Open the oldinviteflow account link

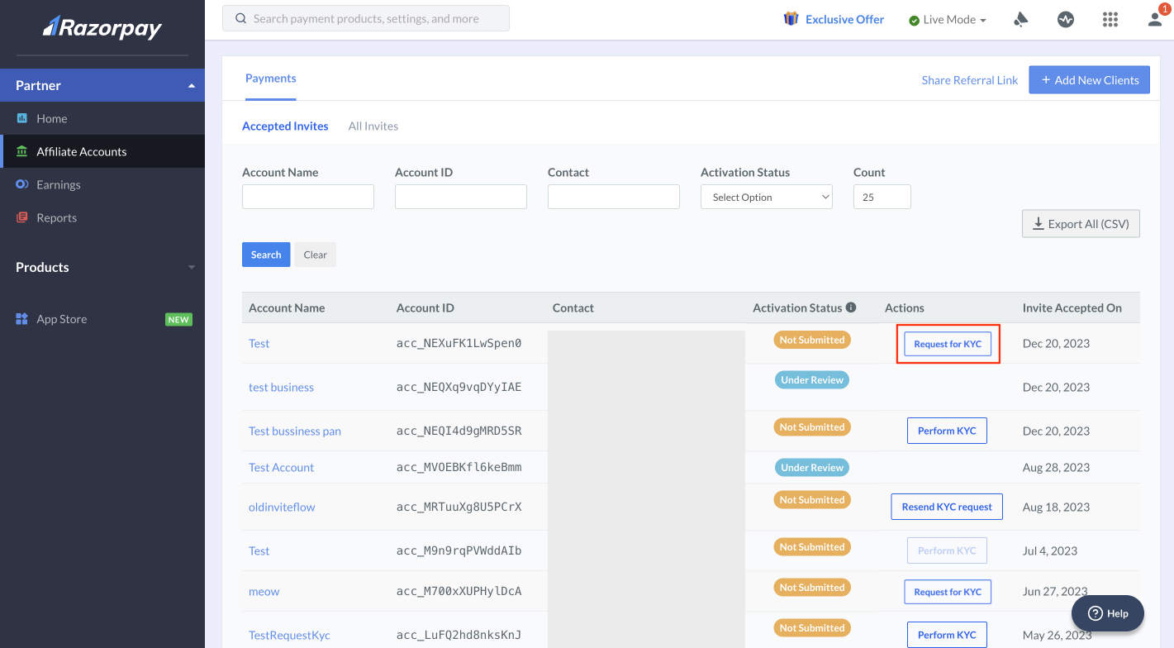(x=282, y=507)
